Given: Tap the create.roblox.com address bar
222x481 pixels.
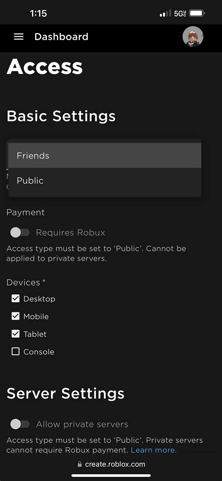Looking at the screenshot, I should (x=111, y=464).
